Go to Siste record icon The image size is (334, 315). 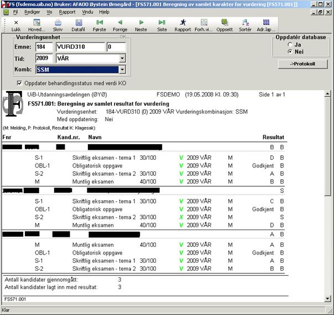pos(162,22)
